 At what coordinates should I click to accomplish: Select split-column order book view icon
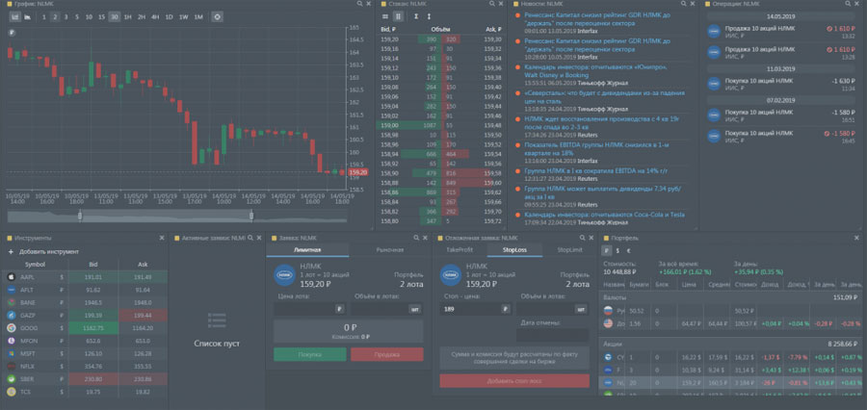click(x=399, y=17)
